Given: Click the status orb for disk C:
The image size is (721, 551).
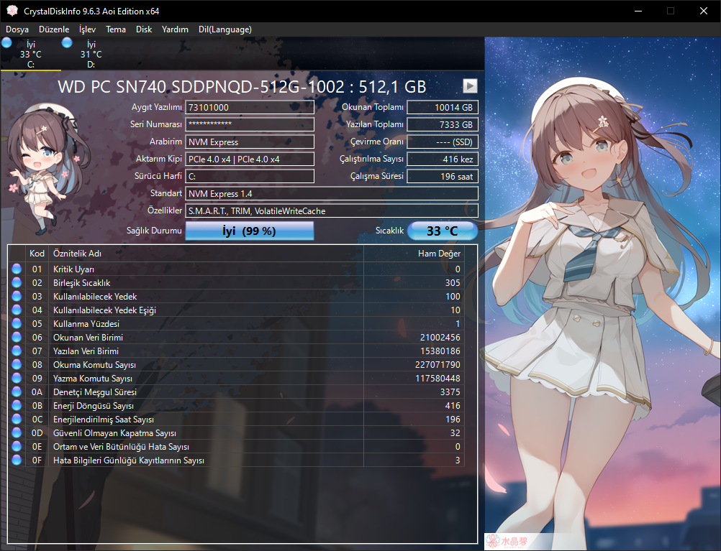Looking at the screenshot, I should (x=6, y=42).
